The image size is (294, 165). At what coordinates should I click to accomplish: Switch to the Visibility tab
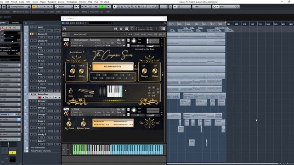[15, 22]
